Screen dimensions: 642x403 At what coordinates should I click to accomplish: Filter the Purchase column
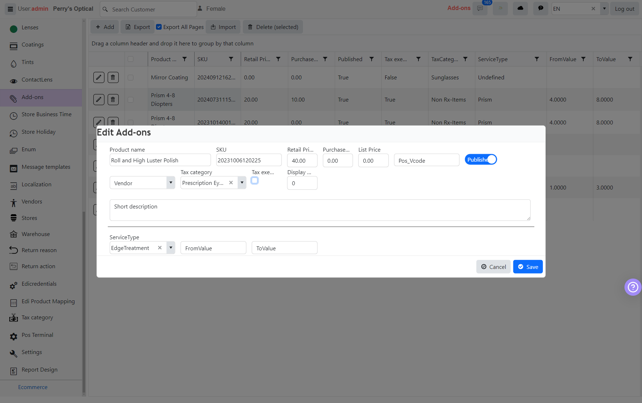(325, 59)
